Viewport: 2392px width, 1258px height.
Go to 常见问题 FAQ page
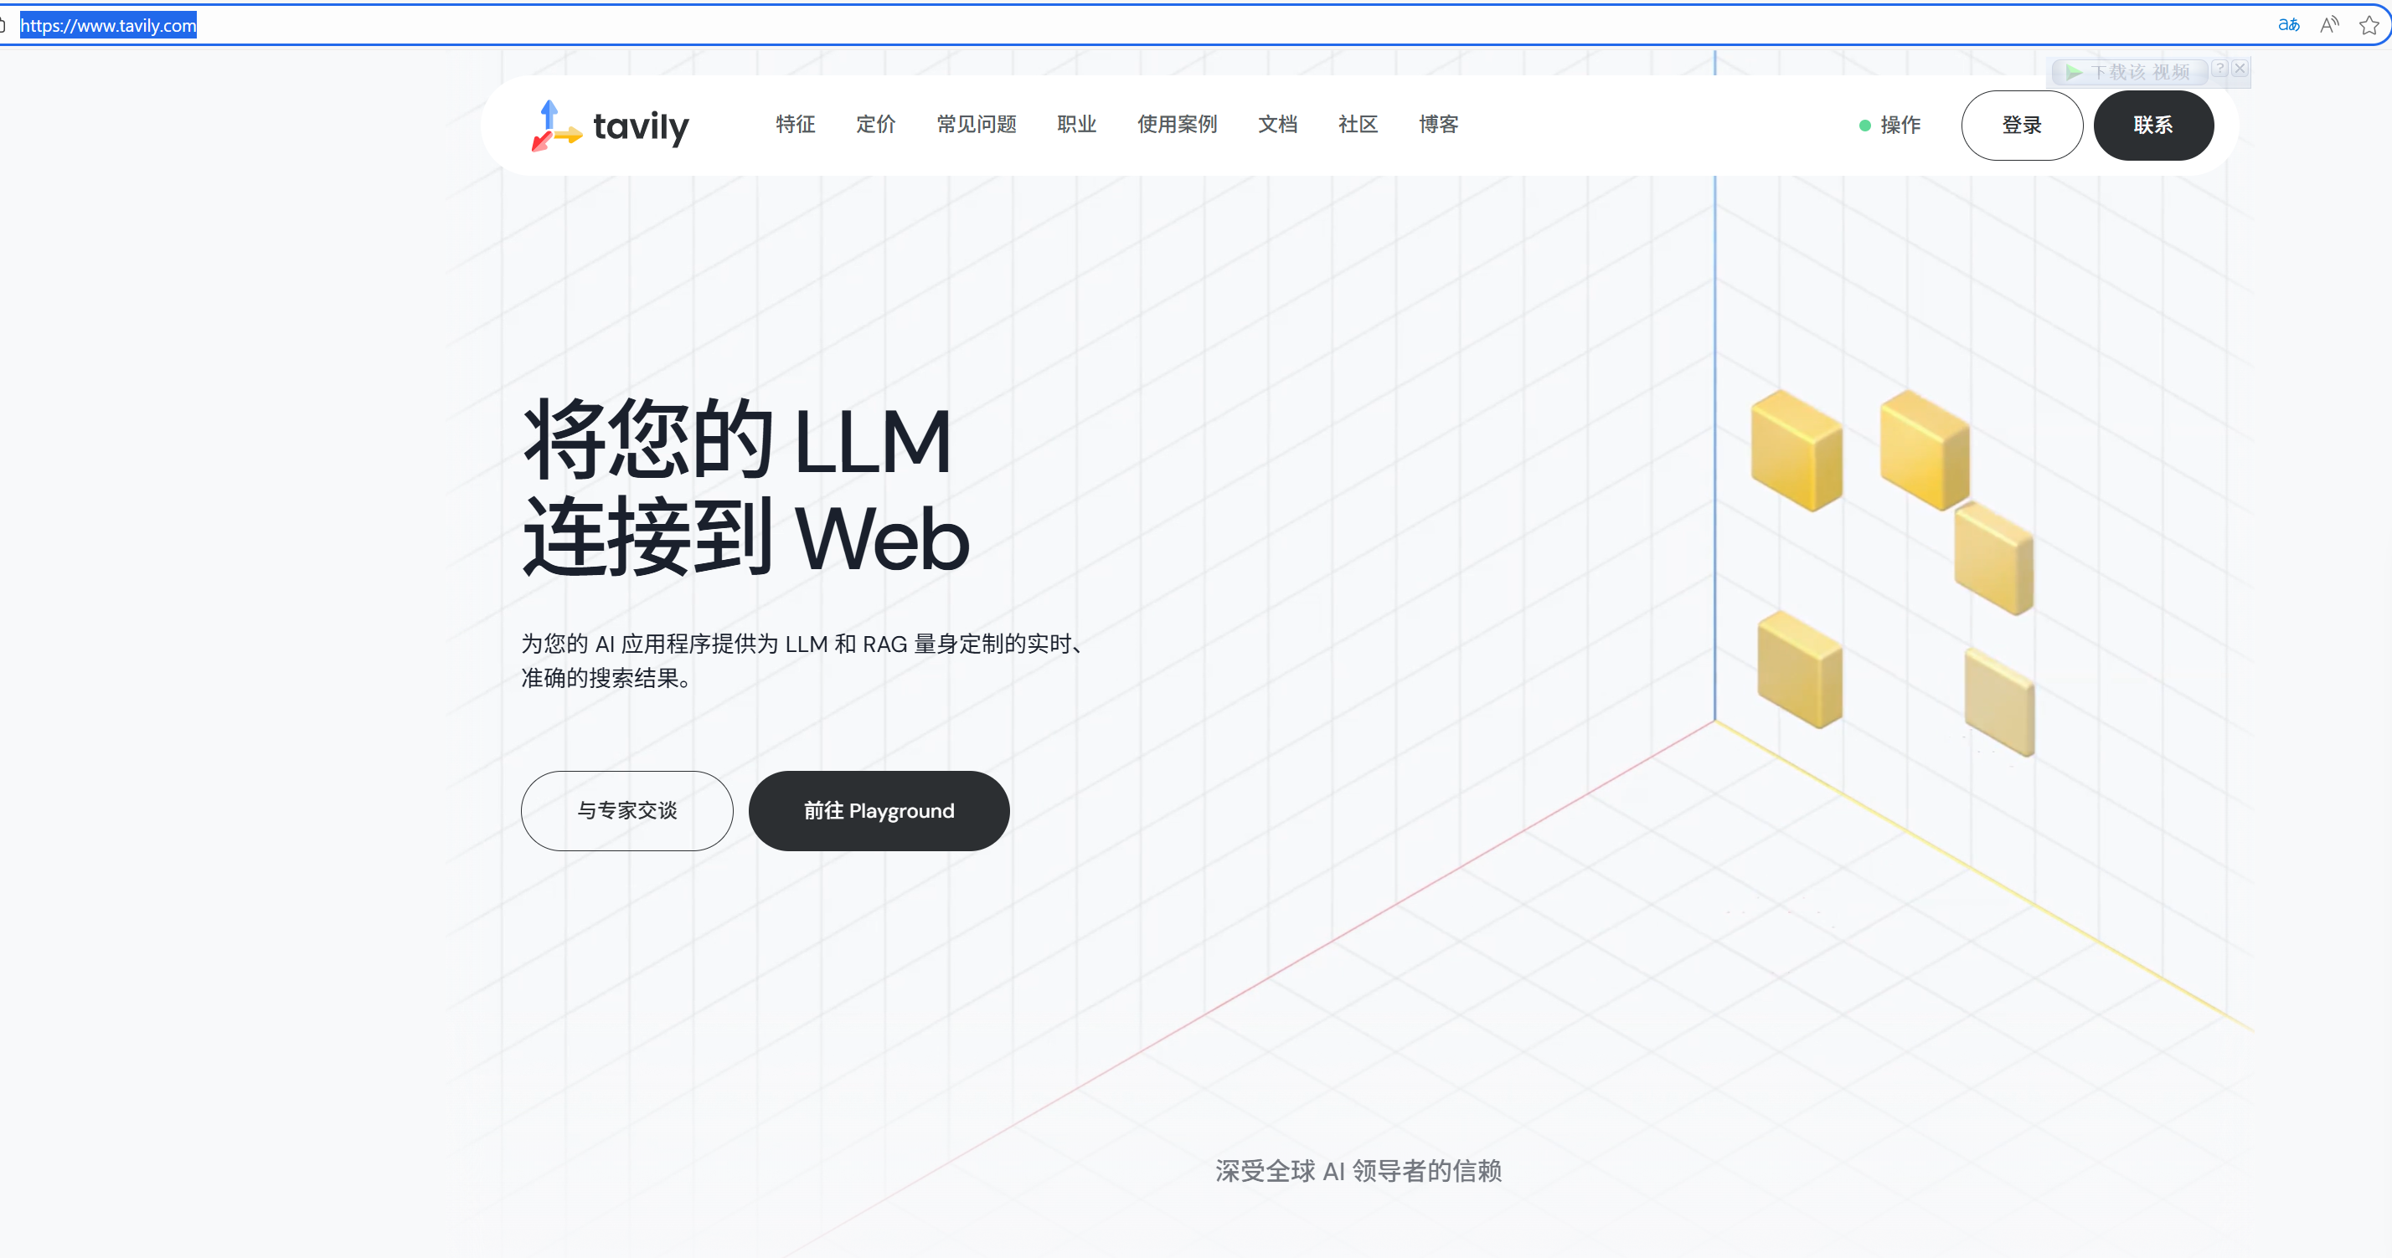976,125
